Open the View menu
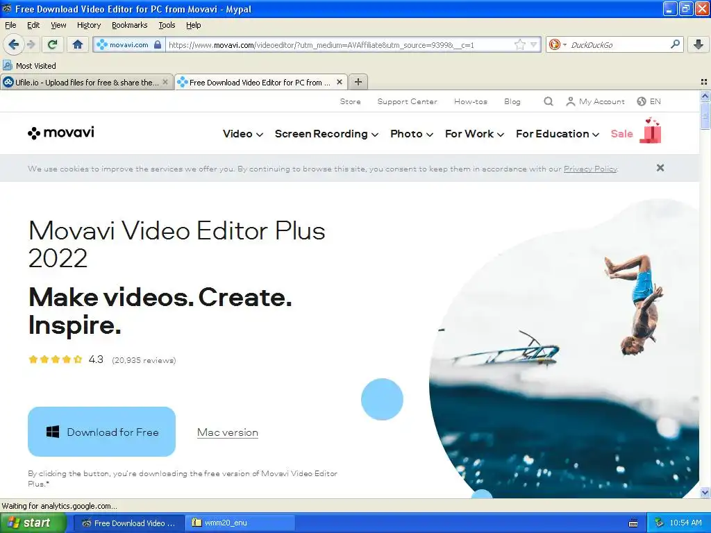Image resolution: width=711 pixels, height=533 pixels. [58, 25]
